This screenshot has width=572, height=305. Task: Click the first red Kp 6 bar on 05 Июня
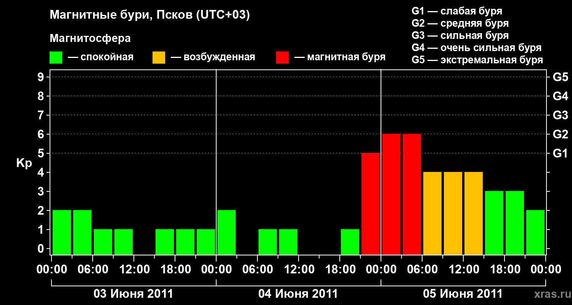391,194
